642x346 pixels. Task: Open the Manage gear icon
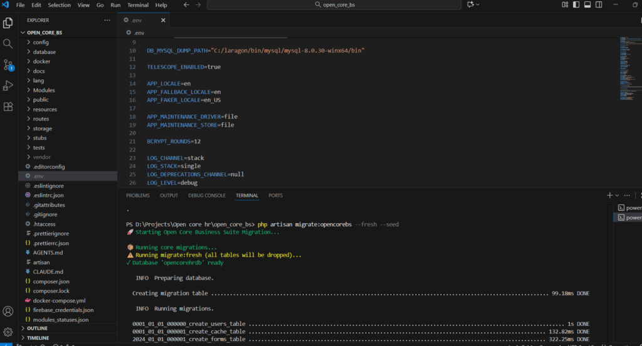pos(8,332)
